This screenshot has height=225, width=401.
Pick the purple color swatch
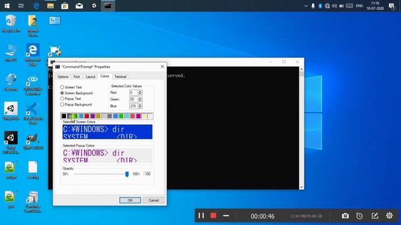[x=93, y=116]
